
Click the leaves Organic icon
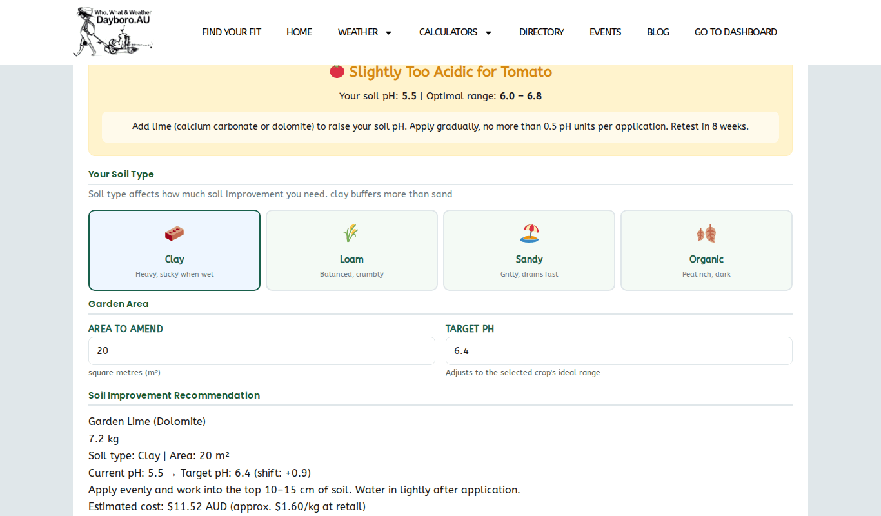[706, 233]
